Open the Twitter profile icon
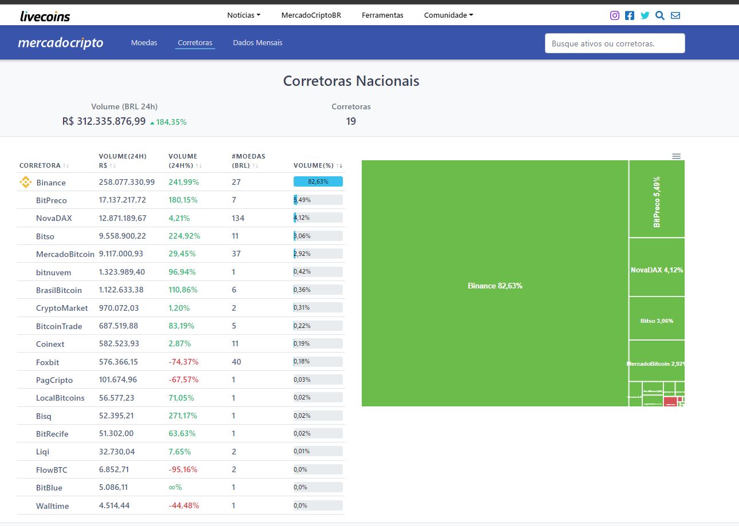The width and height of the screenshot is (739, 526). point(645,15)
